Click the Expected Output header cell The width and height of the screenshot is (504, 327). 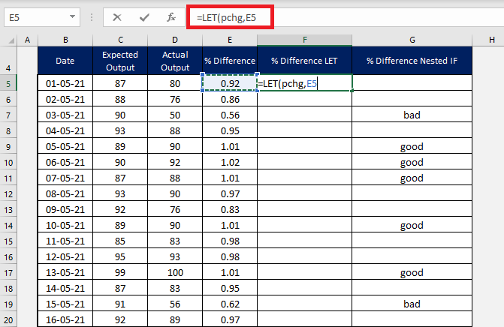click(x=120, y=61)
